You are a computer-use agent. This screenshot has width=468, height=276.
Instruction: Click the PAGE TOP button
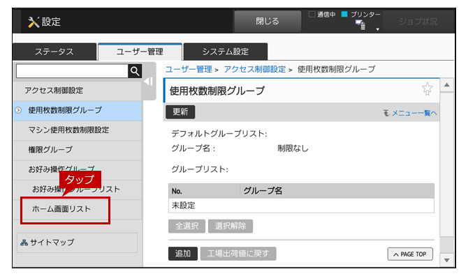(x=410, y=254)
